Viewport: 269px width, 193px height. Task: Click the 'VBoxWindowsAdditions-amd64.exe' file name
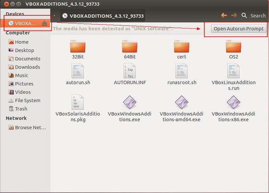click(x=182, y=117)
